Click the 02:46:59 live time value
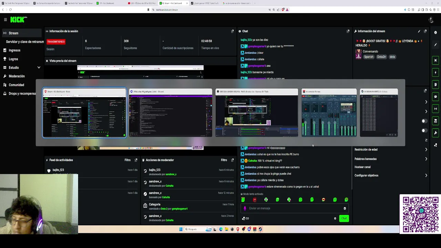441x248 pixels. (207, 41)
